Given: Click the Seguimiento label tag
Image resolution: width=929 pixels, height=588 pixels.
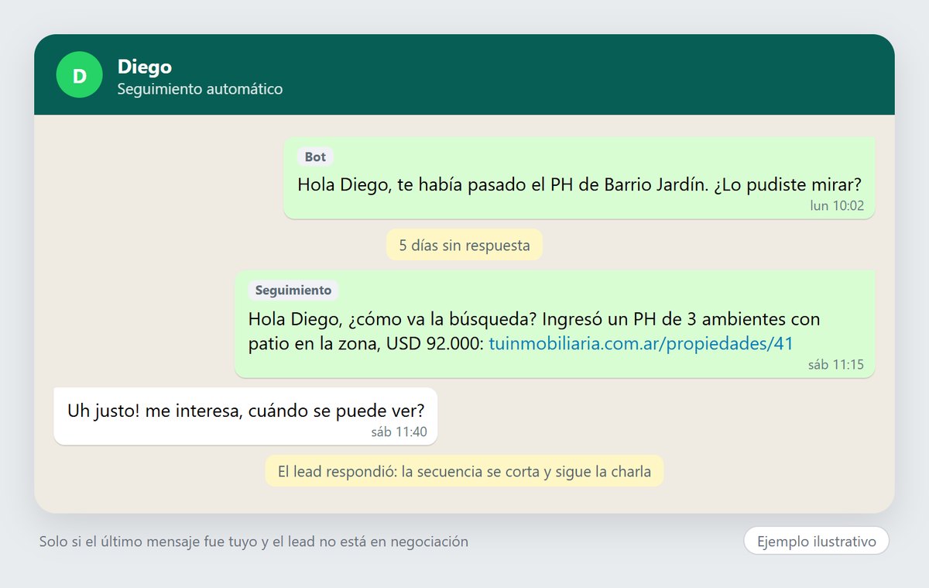Looking at the screenshot, I should [293, 291].
